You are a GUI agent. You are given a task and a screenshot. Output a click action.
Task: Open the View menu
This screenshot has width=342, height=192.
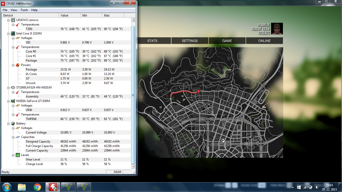pyautogui.click(x=14, y=10)
